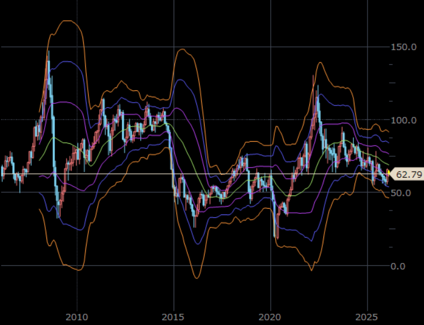The image size is (424, 325).
Task: Select the upper orange band's peak near 2022
Action: pyautogui.click(x=320, y=62)
